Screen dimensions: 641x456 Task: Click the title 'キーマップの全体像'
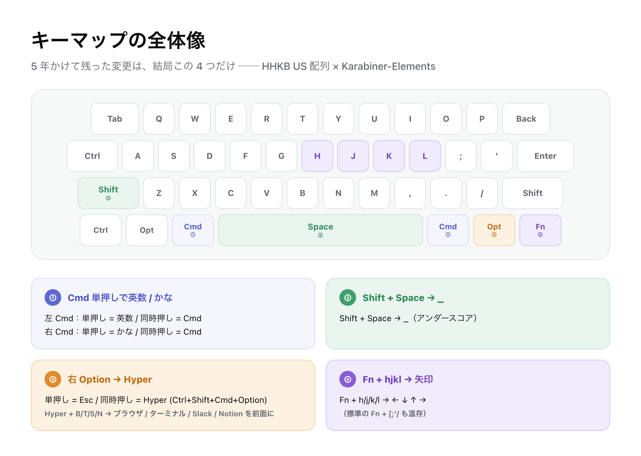(x=118, y=40)
